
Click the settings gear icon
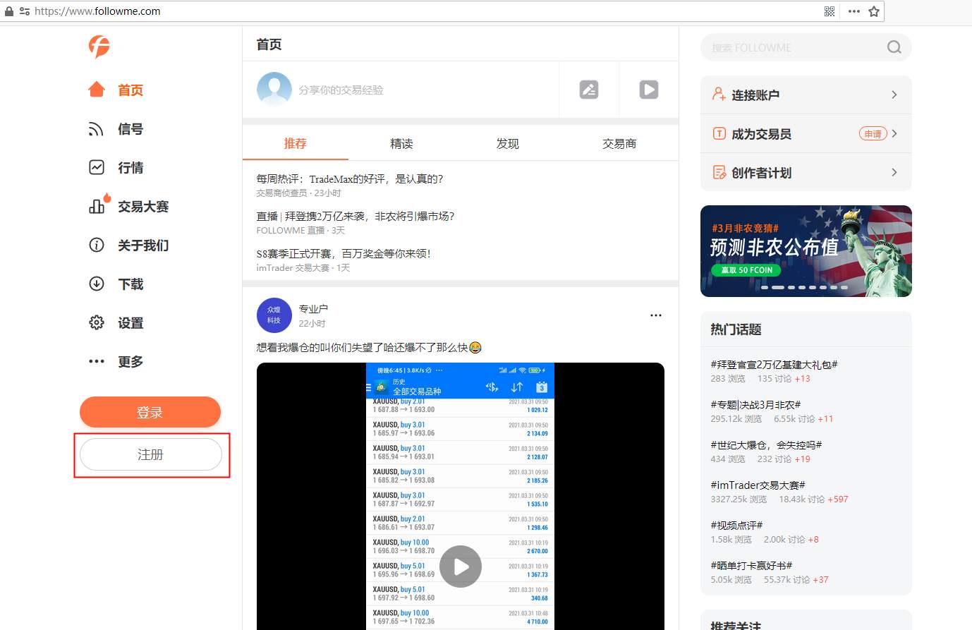pos(97,322)
